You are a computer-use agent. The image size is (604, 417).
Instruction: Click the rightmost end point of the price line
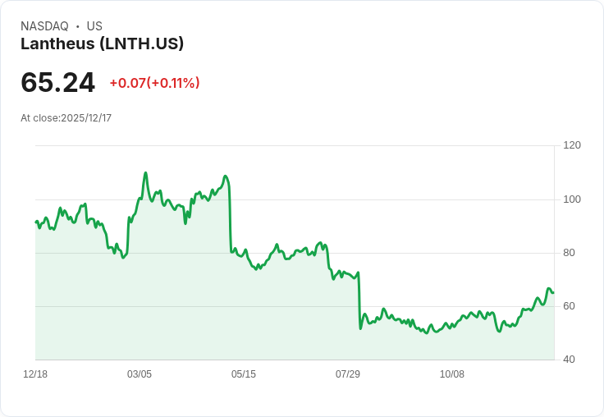pyautogui.click(x=553, y=292)
